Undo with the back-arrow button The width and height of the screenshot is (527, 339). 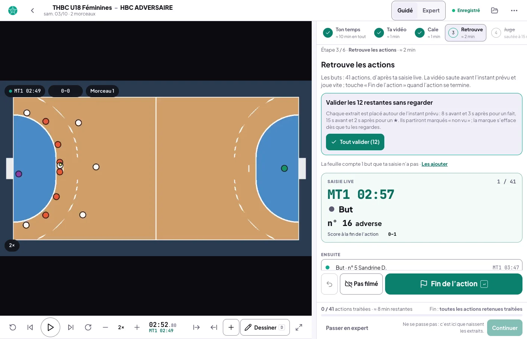point(329,284)
